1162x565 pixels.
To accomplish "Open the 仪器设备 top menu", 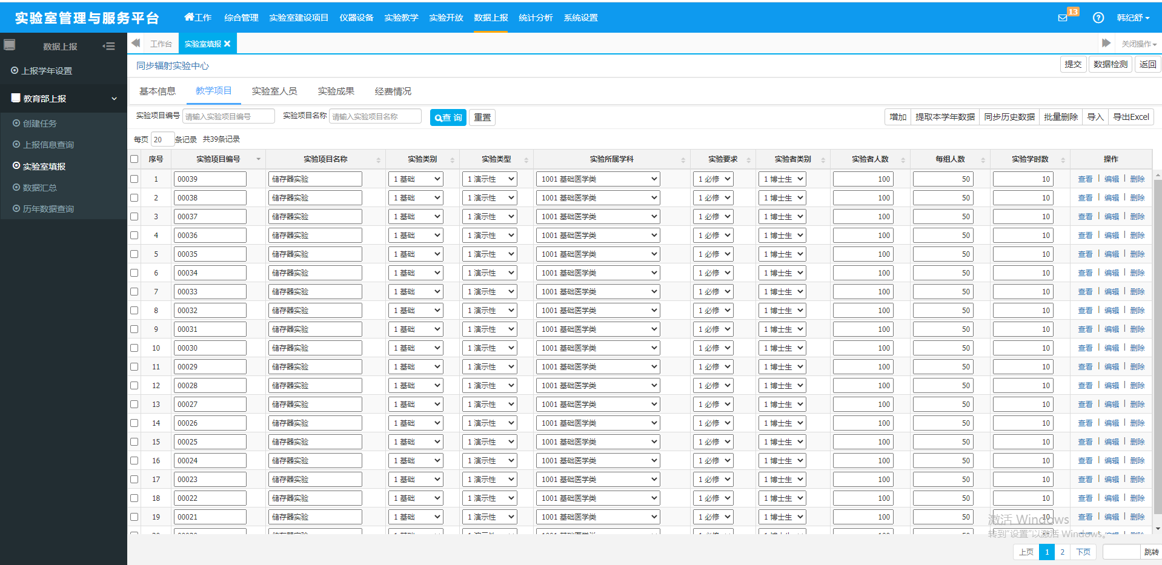I will click(x=356, y=18).
